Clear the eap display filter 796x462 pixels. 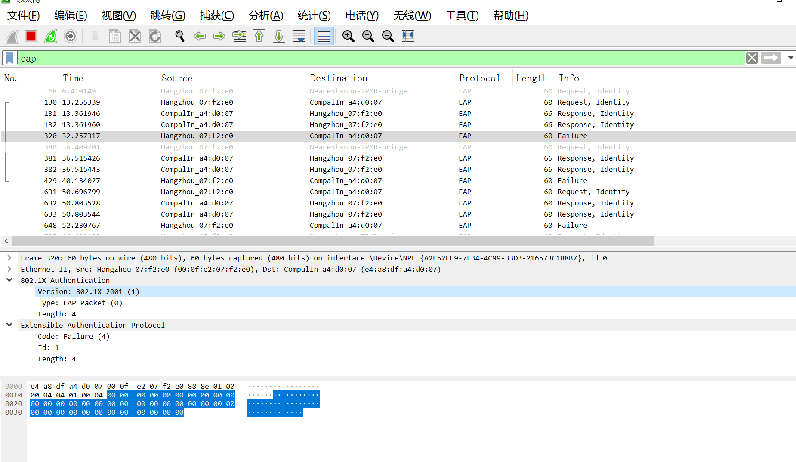click(752, 58)
